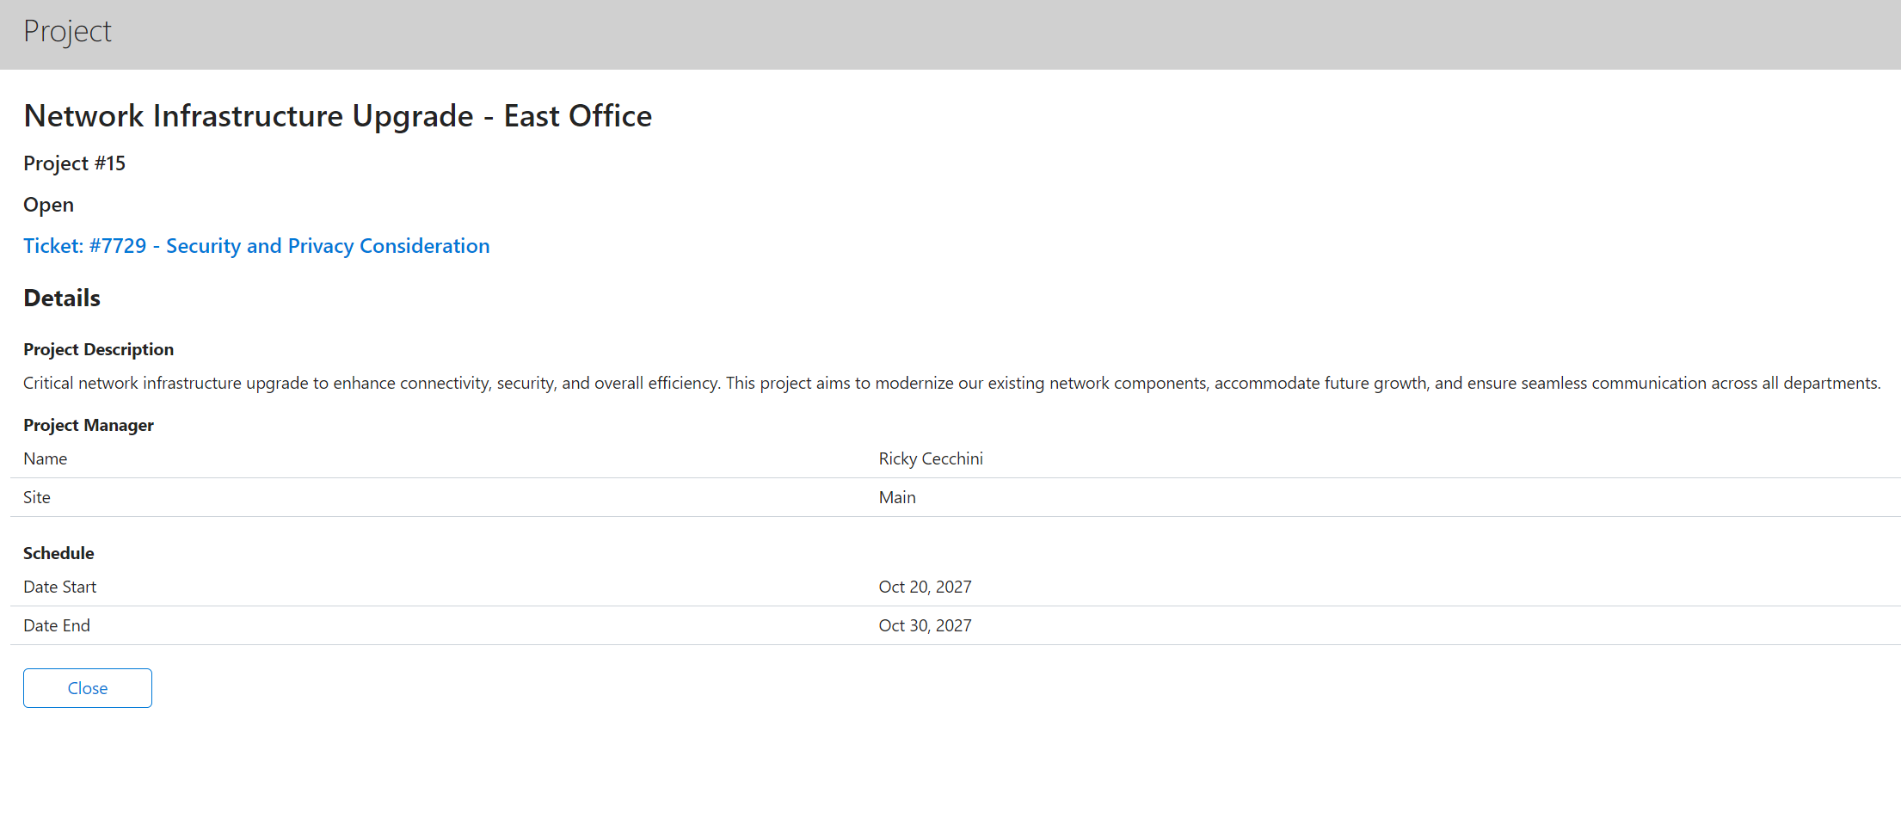Select the start date Oct 20, 2027
This screenshot has height=818, width=1901.
click(x=925, y=587)
